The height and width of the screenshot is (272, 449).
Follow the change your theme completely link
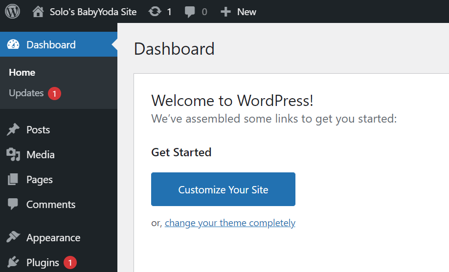[x=230, y=223]
